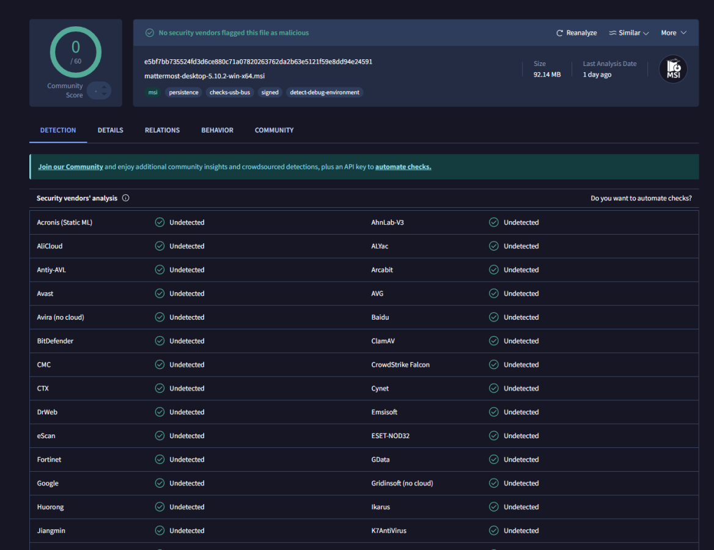Click Antiy-AVL undetected check icon
The height and width of the screenshot is (550, 714).
[160, 269]
